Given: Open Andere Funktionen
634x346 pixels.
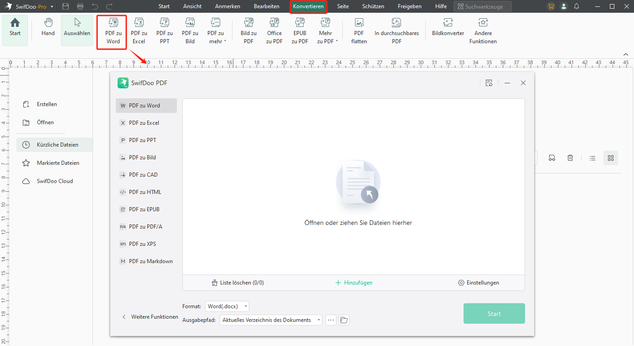Looking at the screenshot, I should tap(483, 31).
